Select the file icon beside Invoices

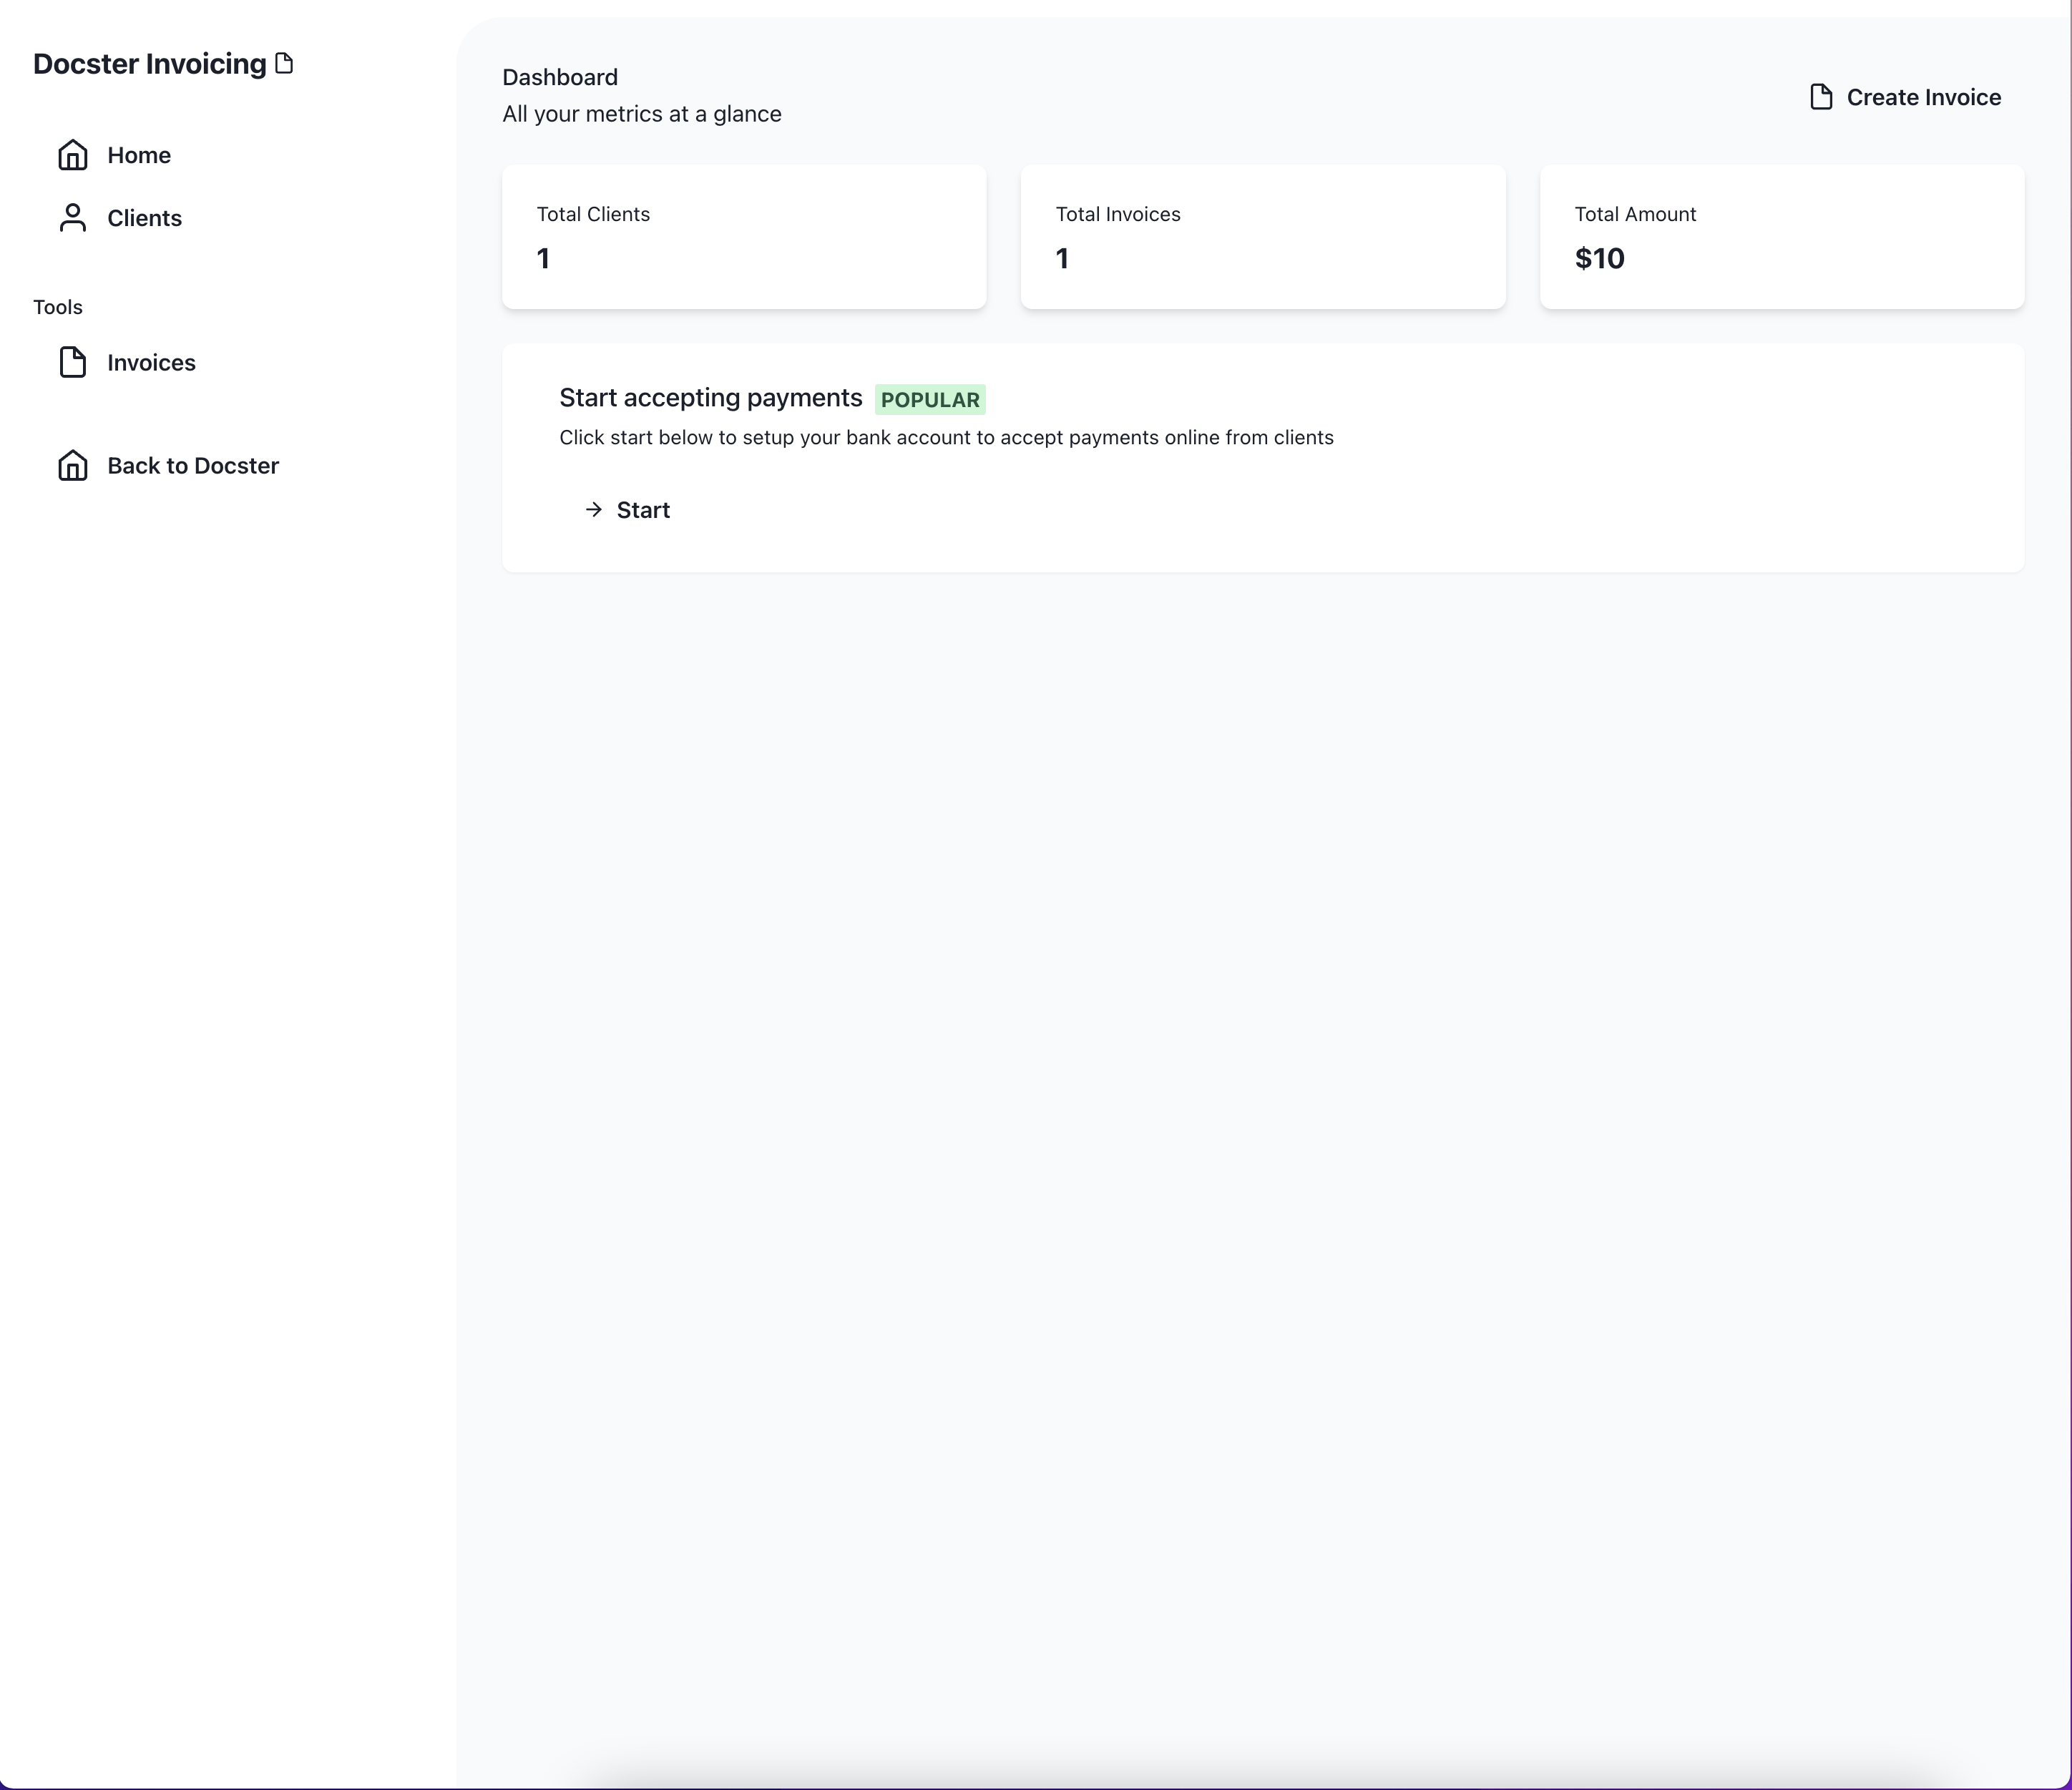(x=73, y=362)
